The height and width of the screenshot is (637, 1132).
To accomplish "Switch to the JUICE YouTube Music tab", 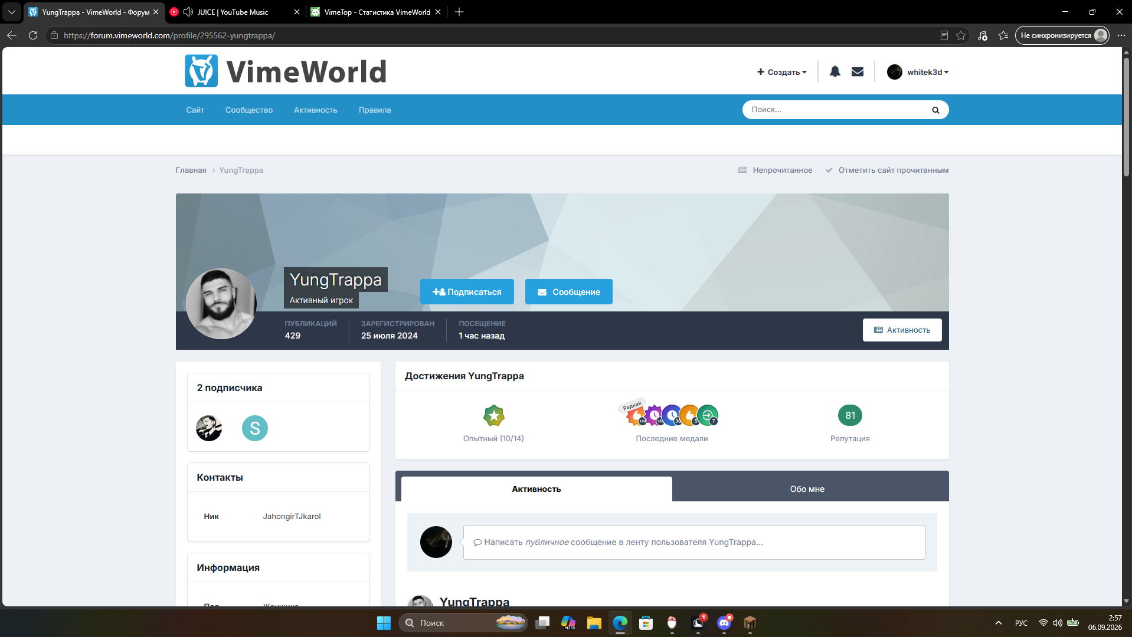I will [x=235, y=12].
